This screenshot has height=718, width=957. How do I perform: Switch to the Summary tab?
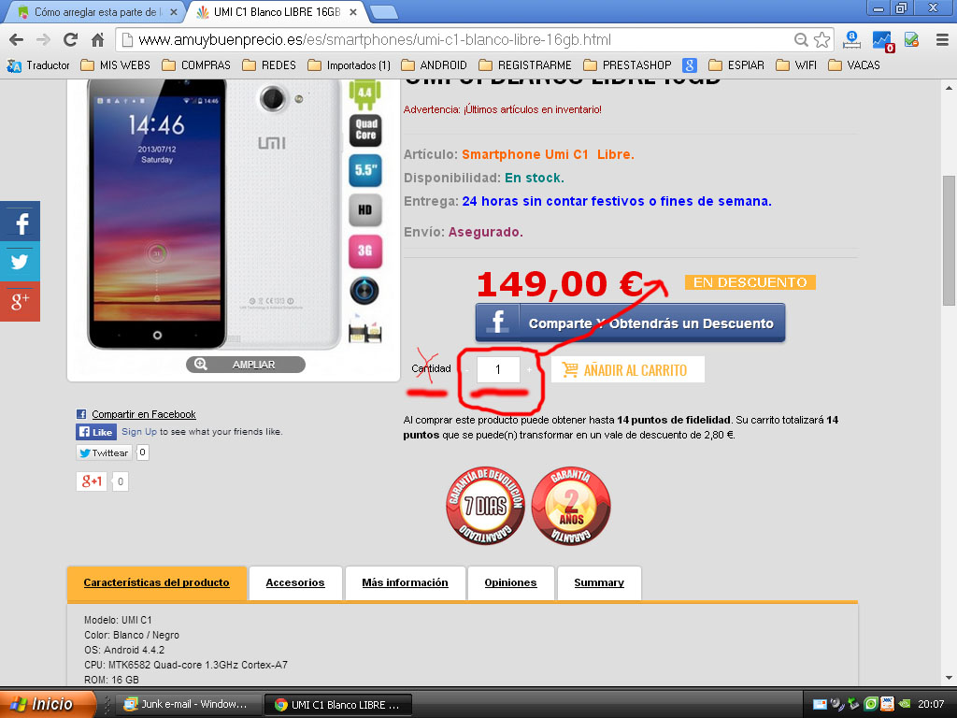599,583
